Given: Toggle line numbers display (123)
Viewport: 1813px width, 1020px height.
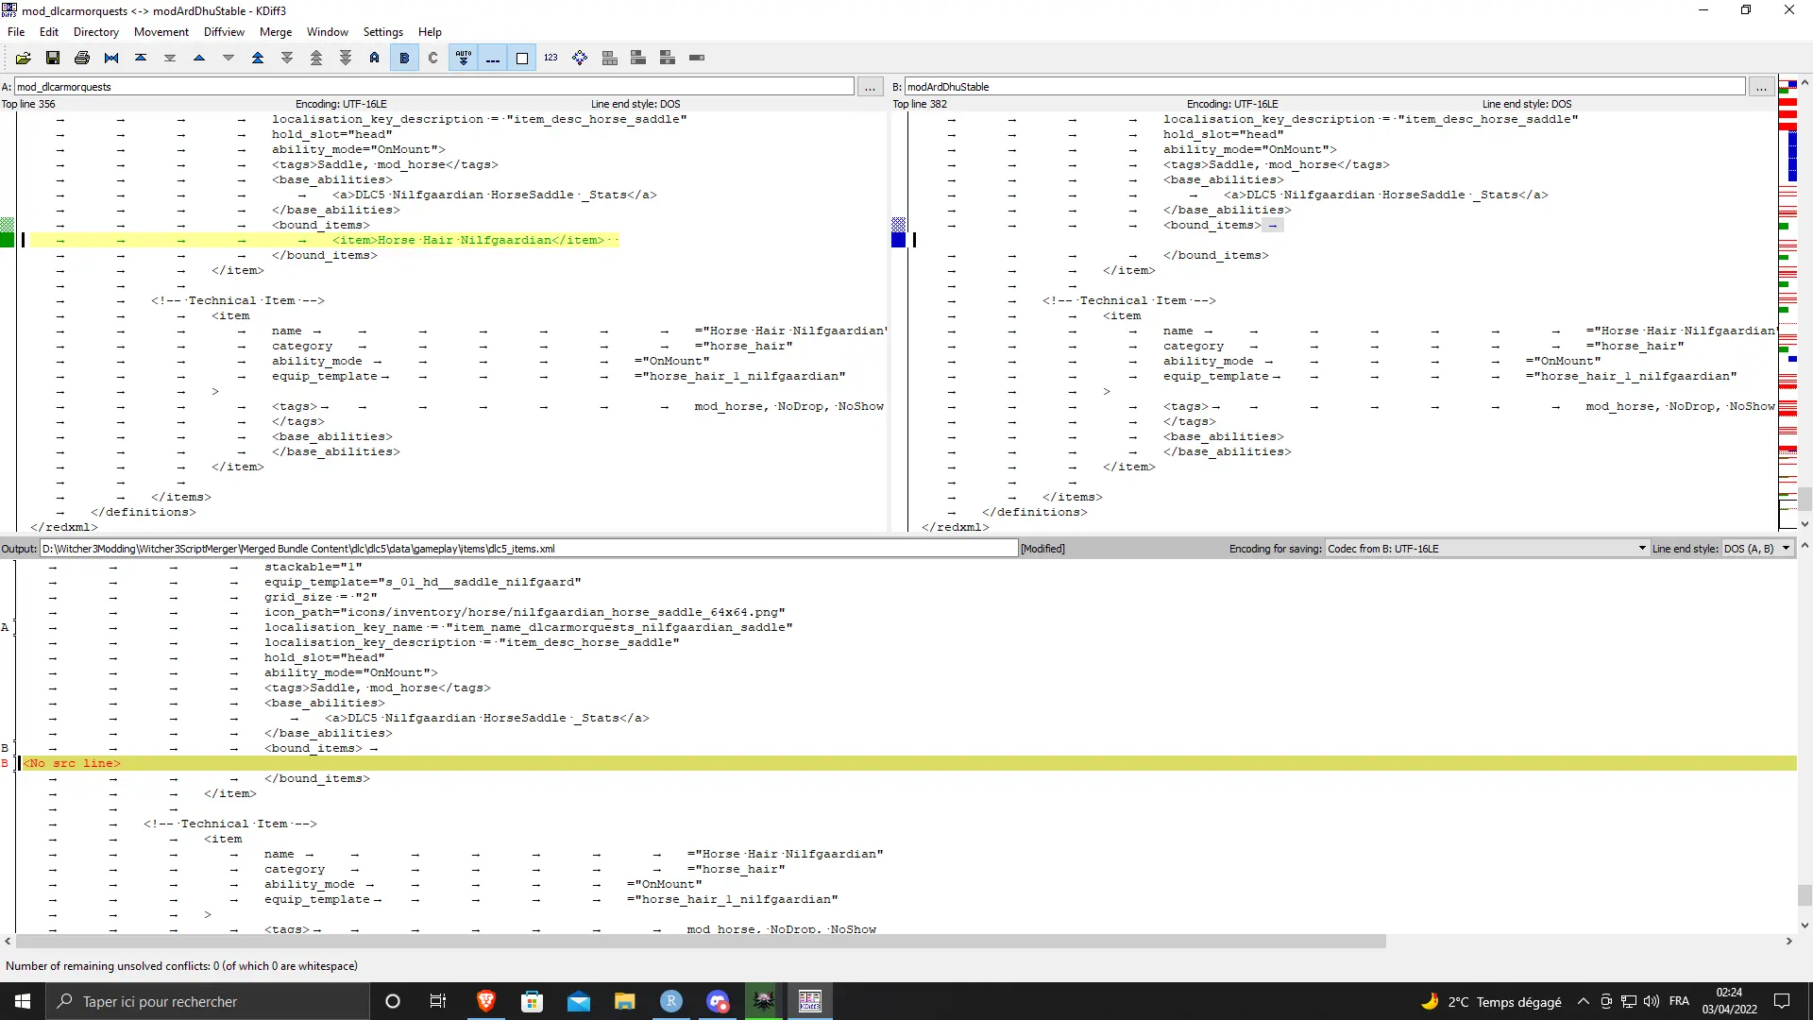Looking at the screenshot, I should coord(551,58).
